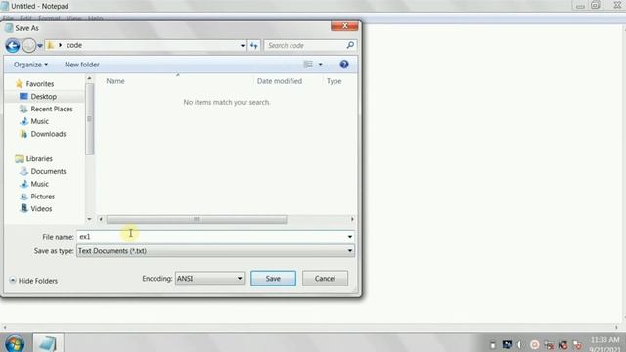Open the Documents library

point(48,171)
